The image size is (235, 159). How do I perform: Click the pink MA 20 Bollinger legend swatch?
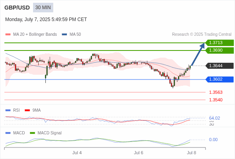(8, 35)
